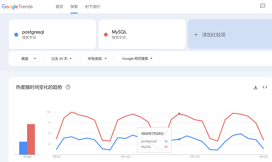The image size is (272, 162).
Task: Click the blue postgresql average bar
Action: (x=23, y=148)
